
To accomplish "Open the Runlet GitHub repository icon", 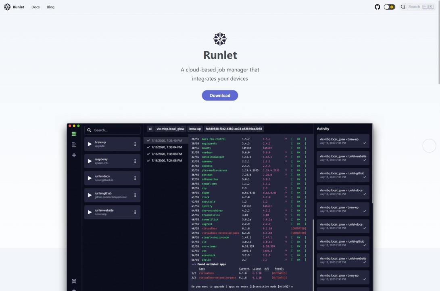I will [x=377, y=7].
